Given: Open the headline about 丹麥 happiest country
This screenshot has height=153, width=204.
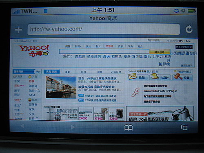Looking at the screenshot, I should point(98,78).
